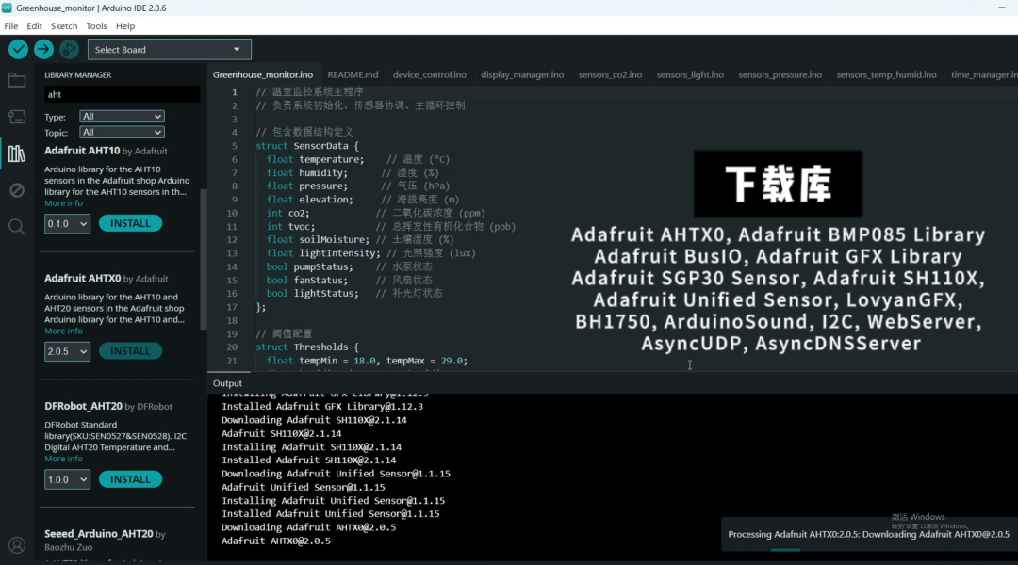Switch to the sensors_co2.ino tab
The height and width of the screenshot is (565, 1018).
[x=610, y=74]
